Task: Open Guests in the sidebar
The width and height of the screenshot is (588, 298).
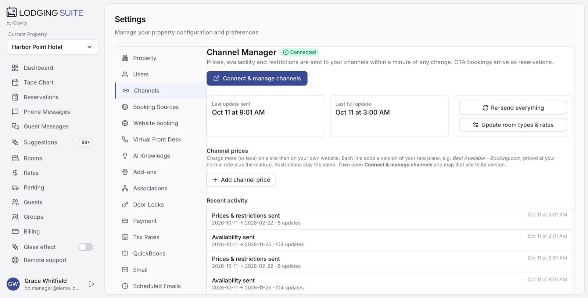Action: 52,202
